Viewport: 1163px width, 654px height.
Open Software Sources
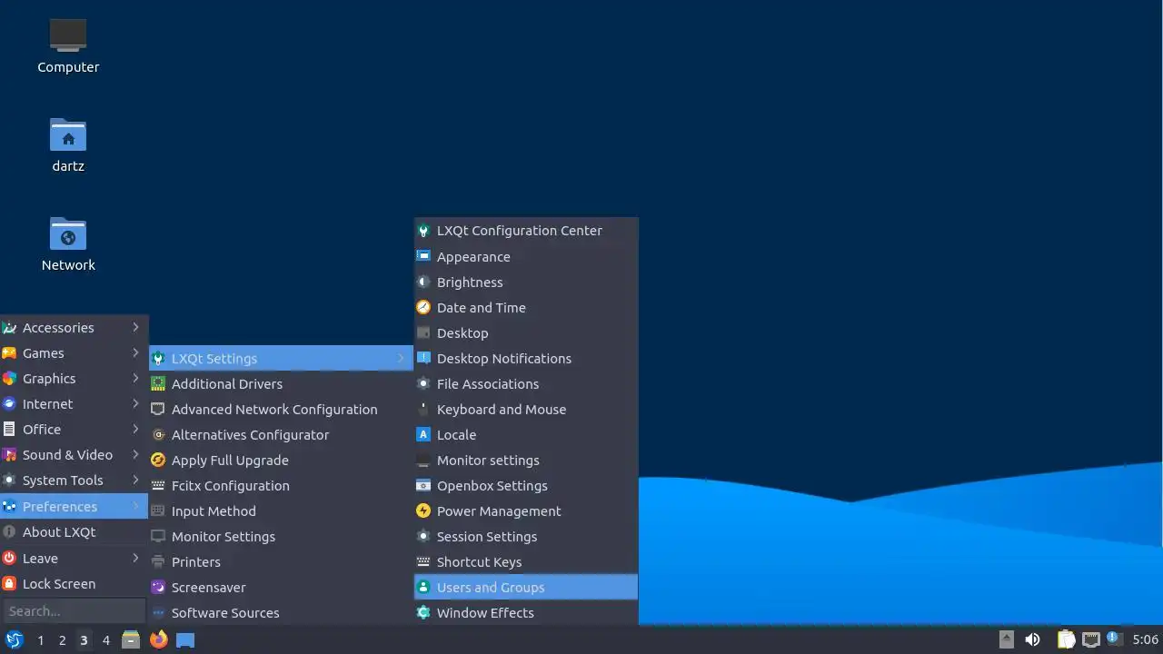point(281,613)
